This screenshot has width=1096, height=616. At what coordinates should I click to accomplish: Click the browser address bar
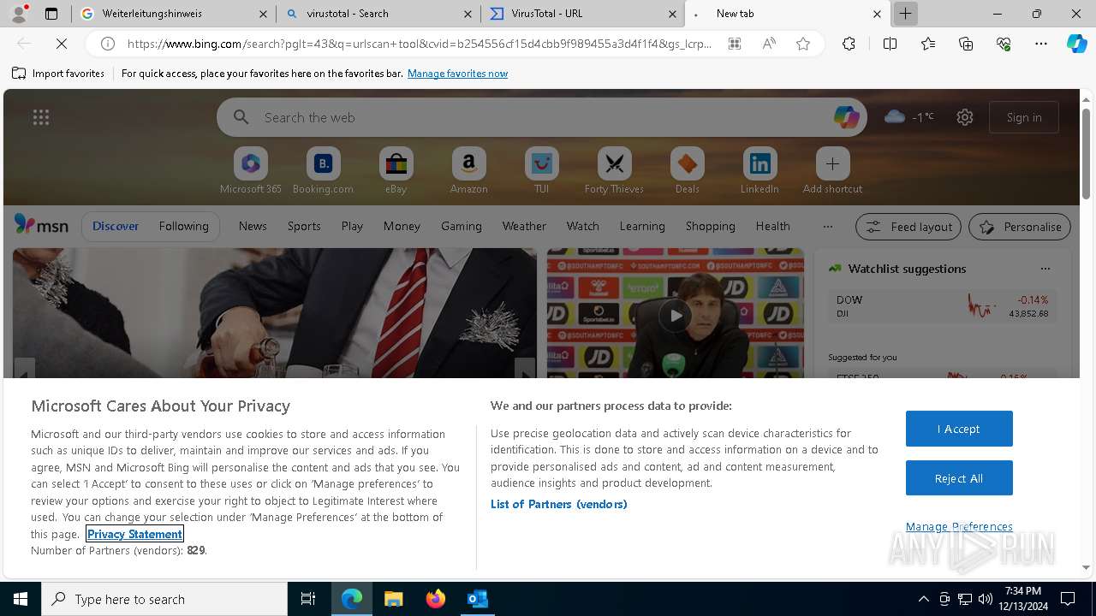420,44
